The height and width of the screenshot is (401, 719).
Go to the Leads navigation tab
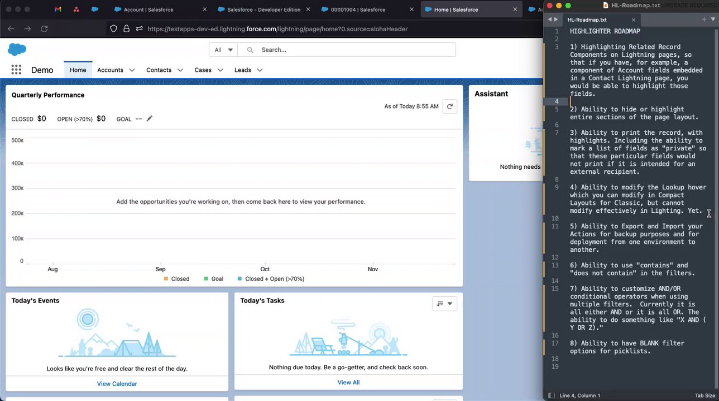click(242, 70)
